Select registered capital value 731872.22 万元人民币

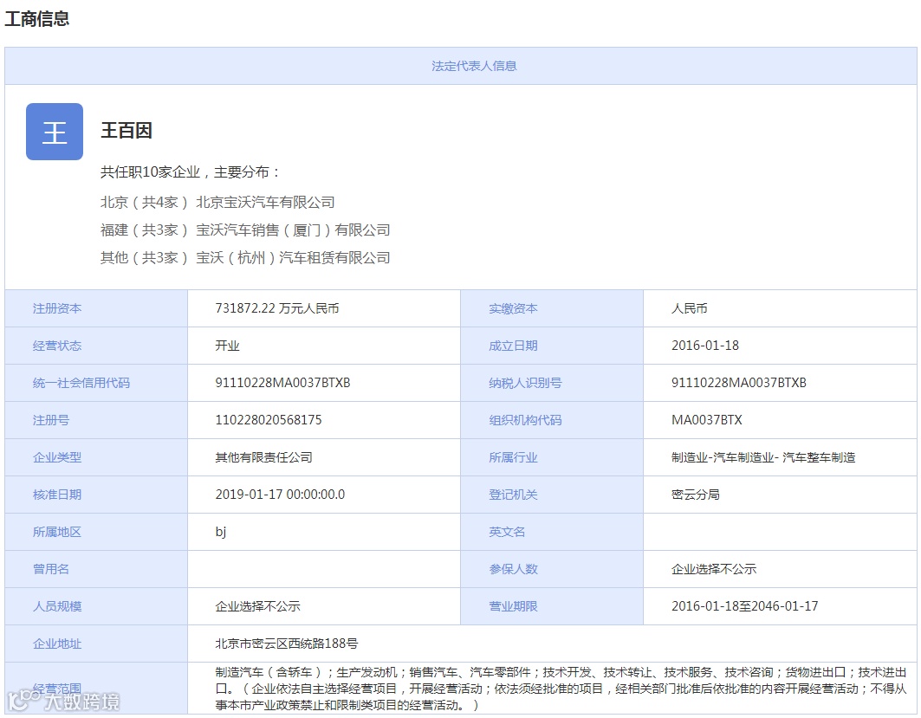pos(277,308)
